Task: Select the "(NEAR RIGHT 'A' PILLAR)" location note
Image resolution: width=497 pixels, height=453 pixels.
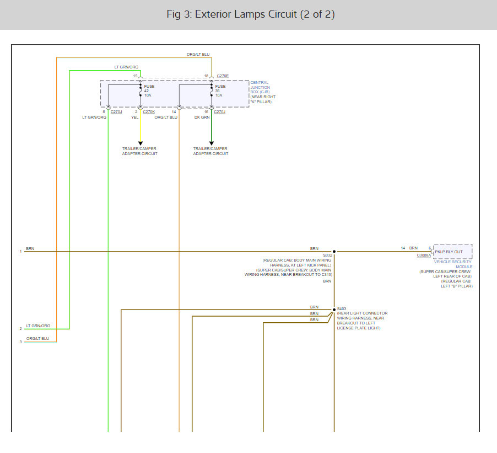Action: 263,99
